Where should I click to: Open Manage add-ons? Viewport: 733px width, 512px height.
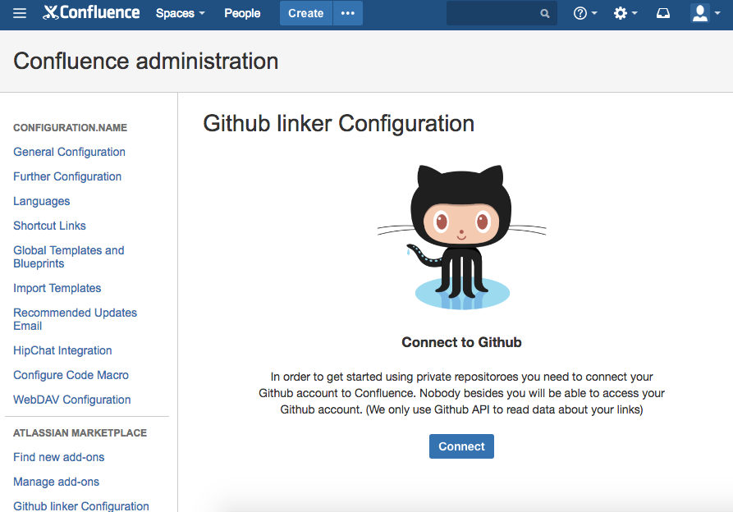(x=56, y=482)
